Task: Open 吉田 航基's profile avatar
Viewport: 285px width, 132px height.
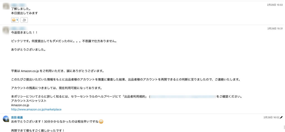Action: pyautogui.click(x=6, y=119)
